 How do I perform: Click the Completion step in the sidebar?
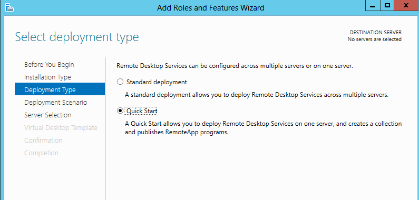pyautogui.click(x=42, y=153)
